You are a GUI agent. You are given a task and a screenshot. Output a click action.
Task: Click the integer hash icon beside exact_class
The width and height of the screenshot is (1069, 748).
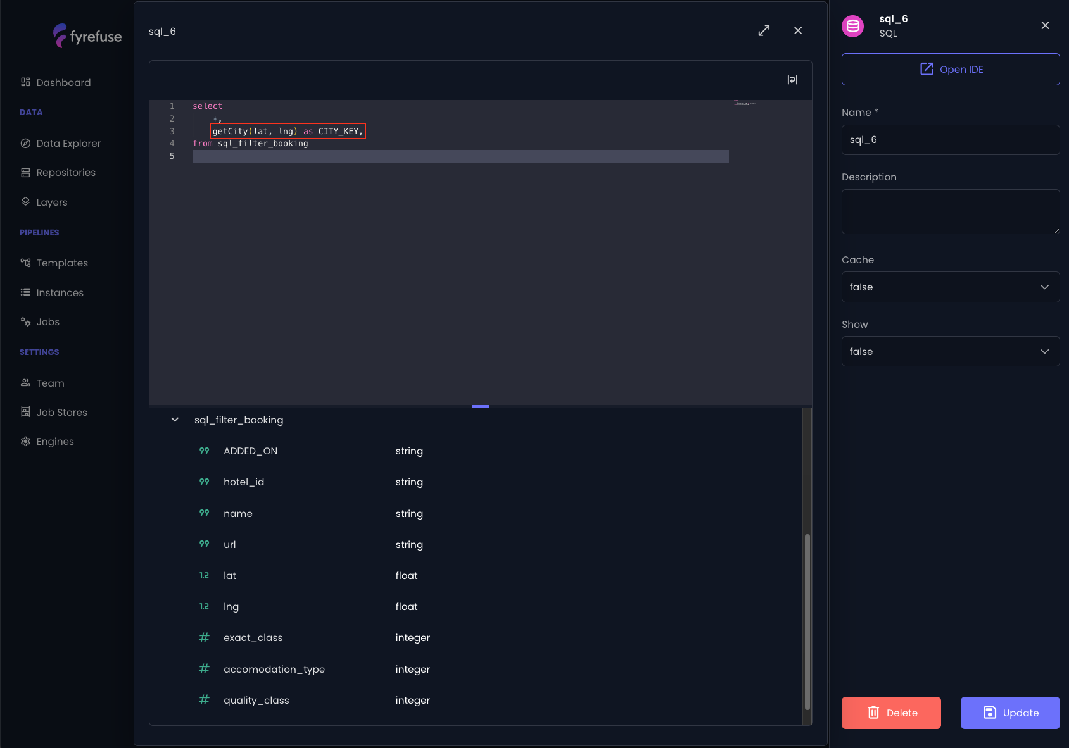point(204,638)
